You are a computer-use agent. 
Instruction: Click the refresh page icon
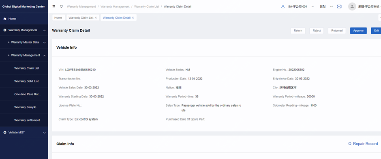pos(61,6)
